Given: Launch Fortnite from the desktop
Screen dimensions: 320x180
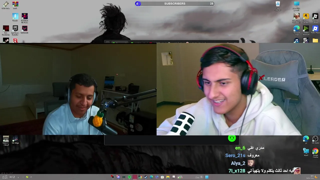Looking at the screenshot, I should click(x=15, y=17).
